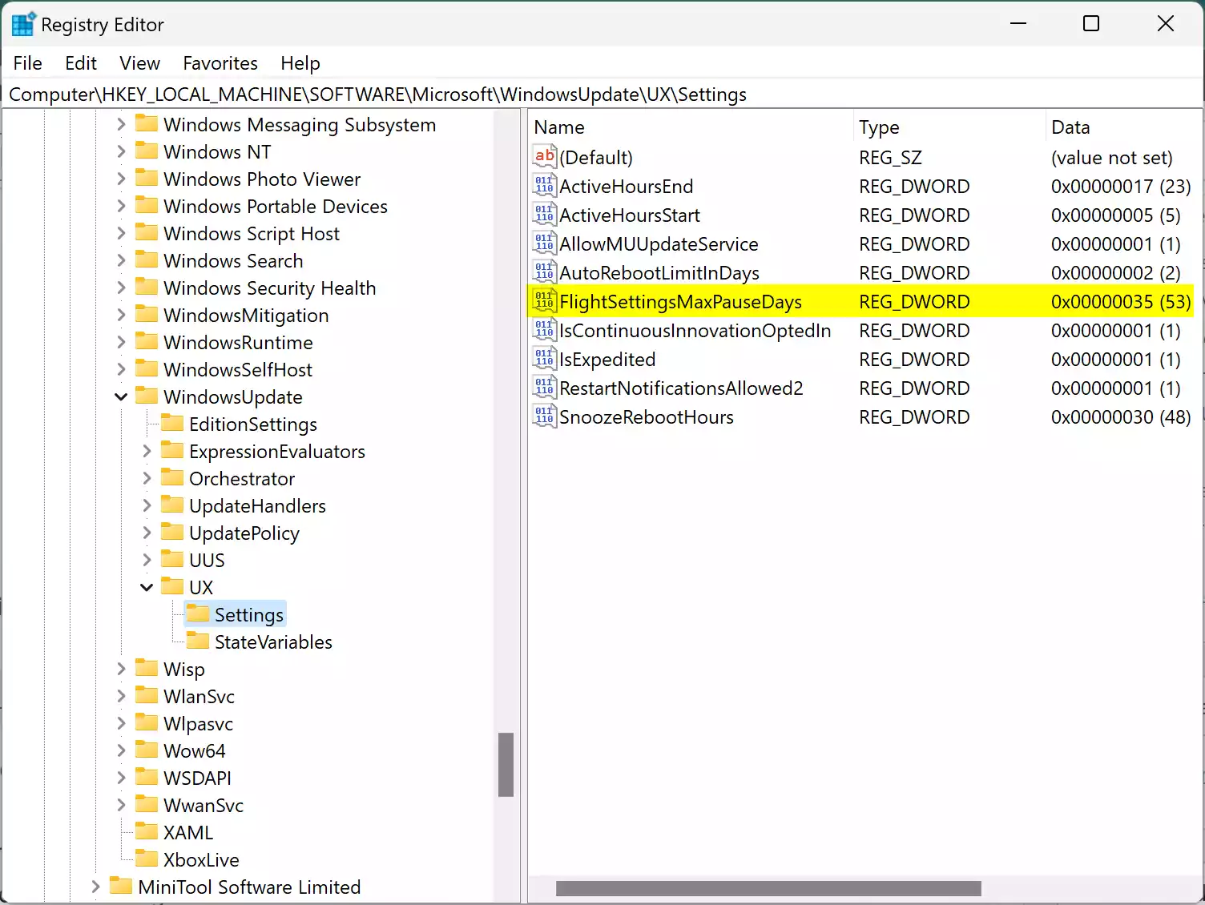Screen dimensions: 1205x905
Task: Open the Help menu
Action: [300, 63]
